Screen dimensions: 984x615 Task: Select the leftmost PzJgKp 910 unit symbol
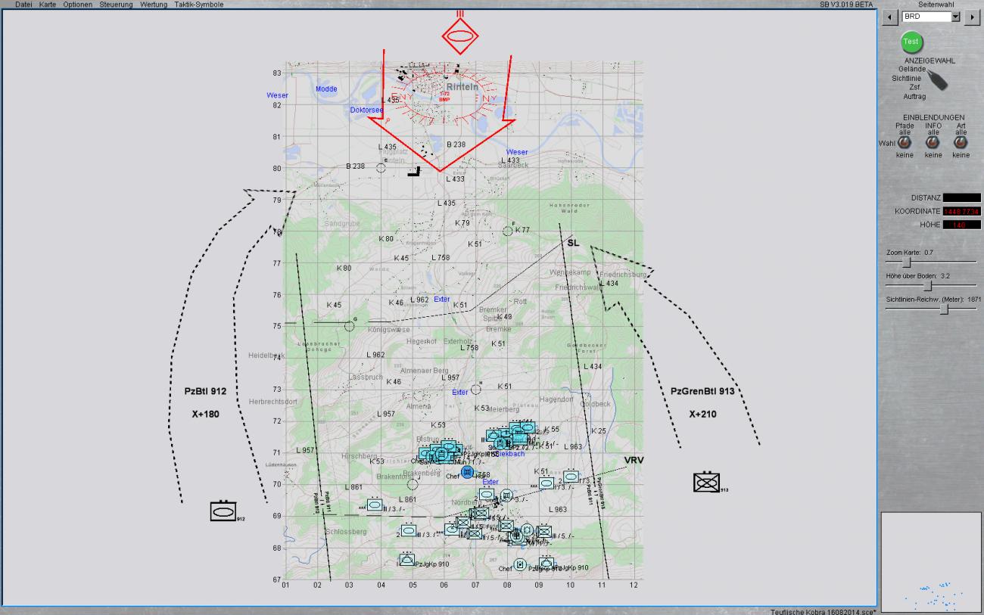406,560
